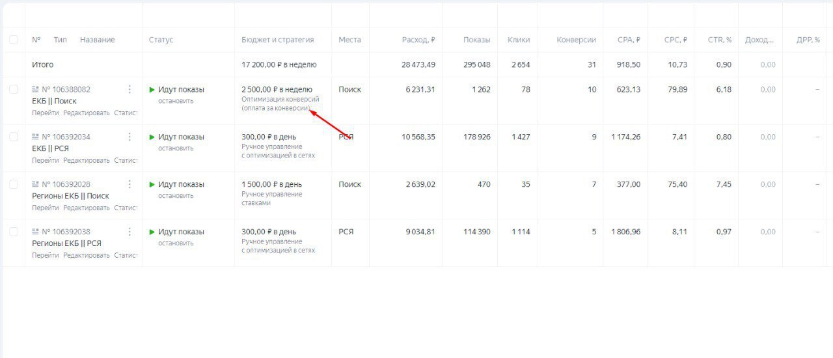Check the box for Регионы ЕКБ || Поиск

pyautogui.click(x=14, y=184)
